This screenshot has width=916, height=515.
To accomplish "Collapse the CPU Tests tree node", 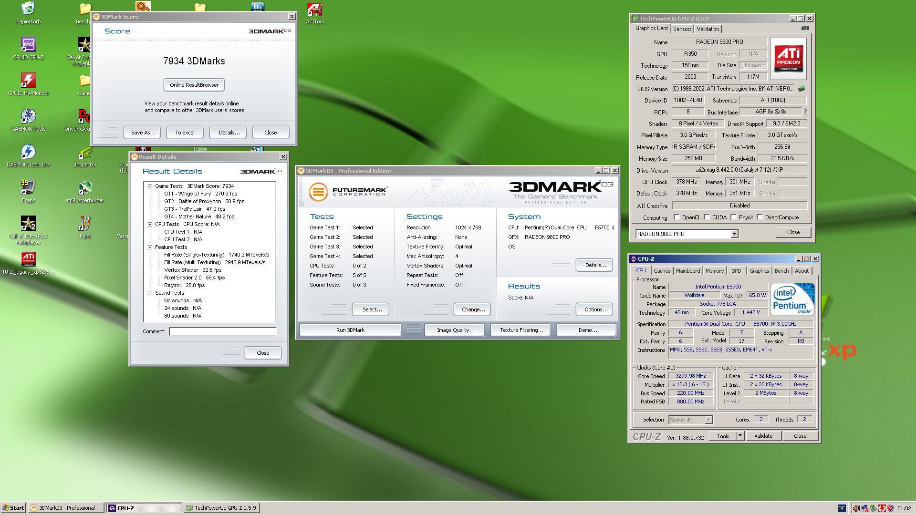I will [x=150, y=224].
